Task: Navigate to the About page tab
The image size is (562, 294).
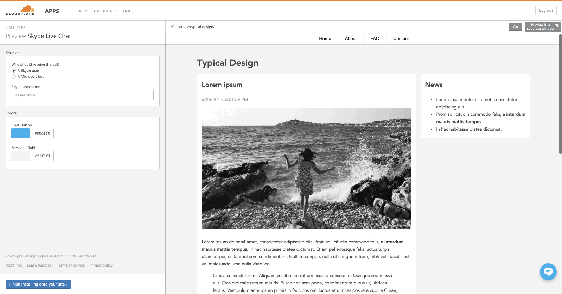Action: pyautogui.click(x=351, y=39)
